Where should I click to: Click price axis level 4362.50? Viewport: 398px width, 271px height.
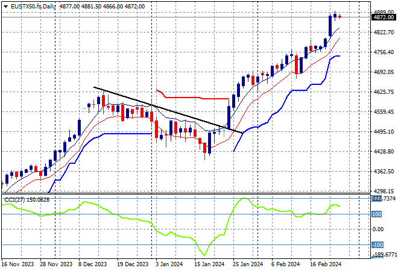pos(384,172)
